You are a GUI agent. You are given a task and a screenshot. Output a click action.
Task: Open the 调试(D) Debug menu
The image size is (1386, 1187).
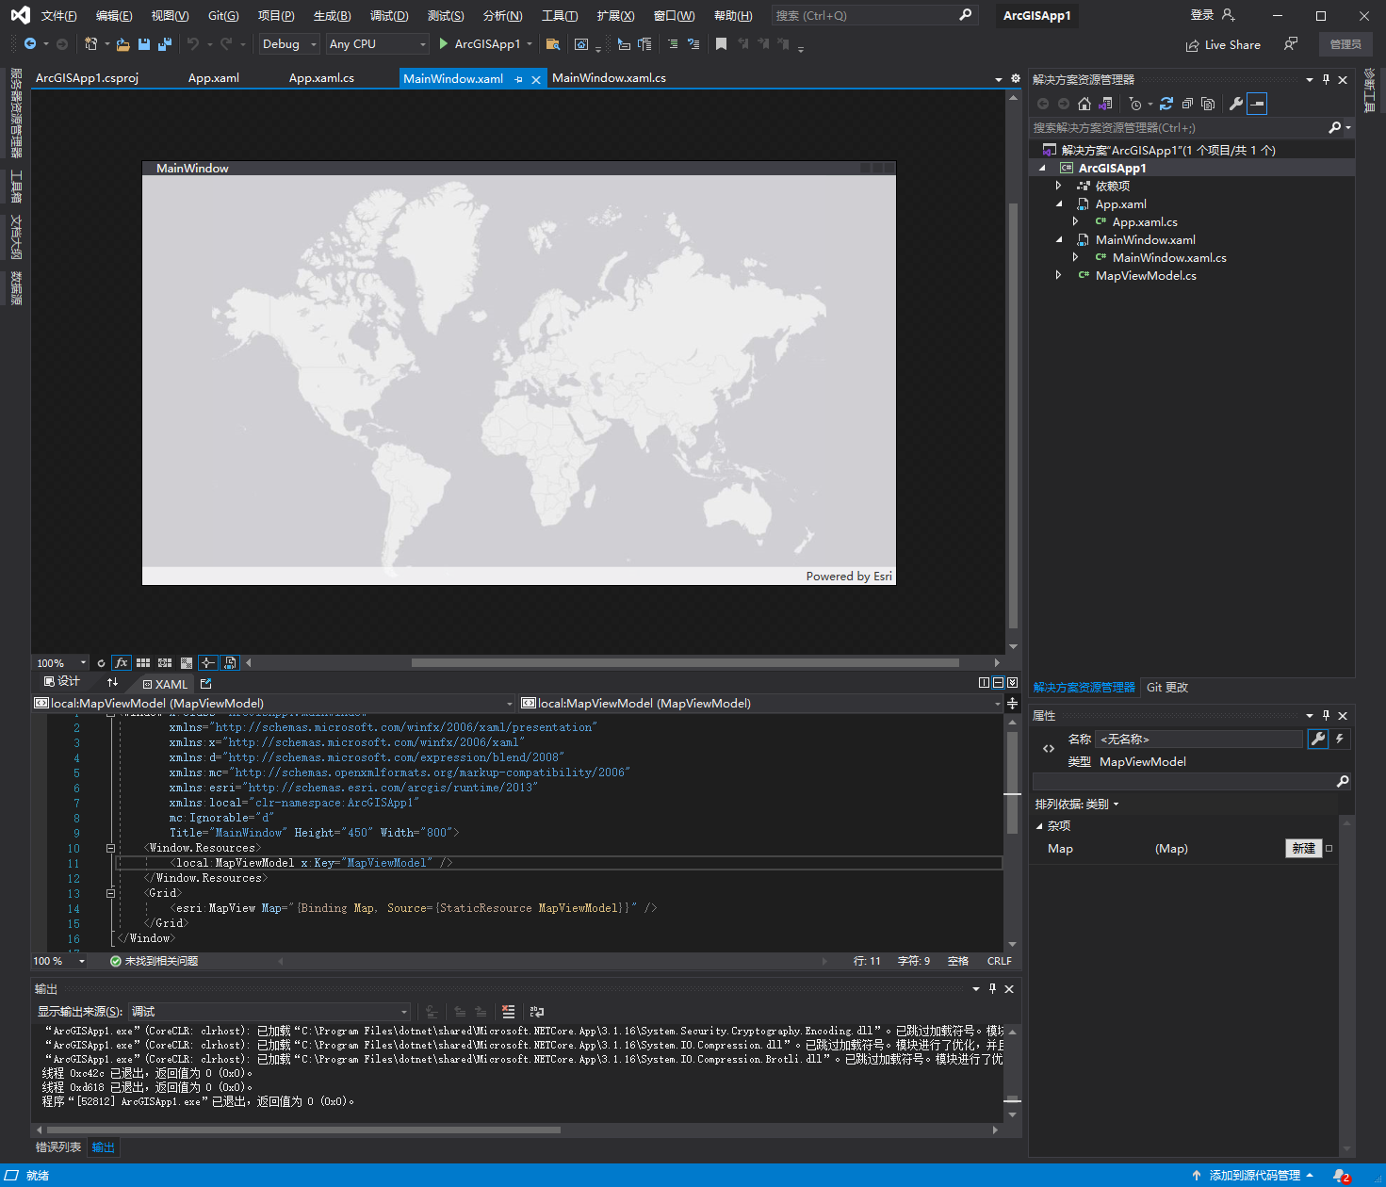tap(389, 16)
